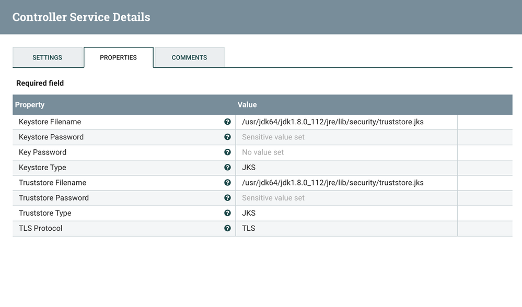The width and height of the screenshot is (522, 307).
Task: Select the Properties tab
Action: [x=118, y=57]
